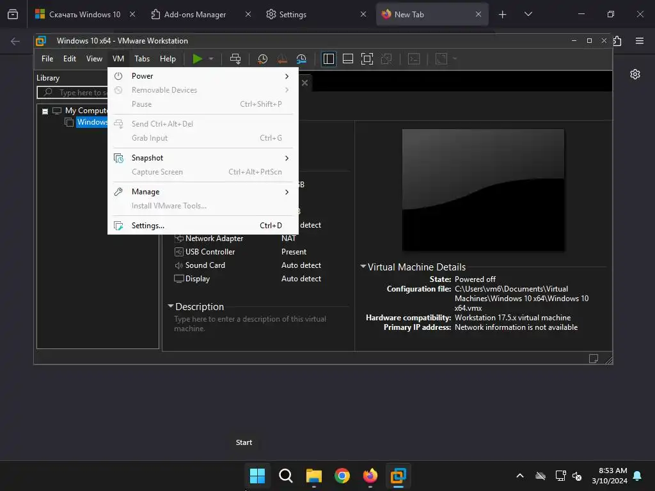
Task: Open Firefox extensions puzzle icon
Action: (618, 41)
